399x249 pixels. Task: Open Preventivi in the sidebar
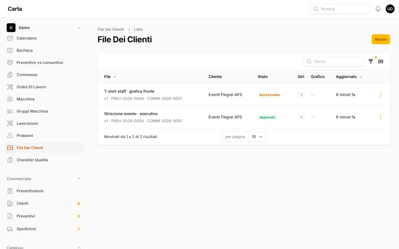[44, 216]
